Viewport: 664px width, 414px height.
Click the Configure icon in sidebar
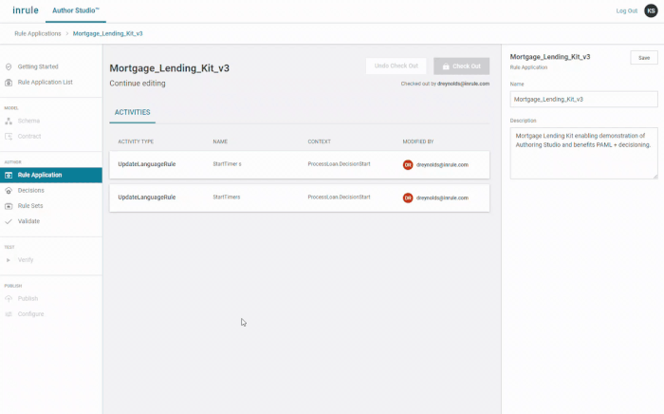9,313
